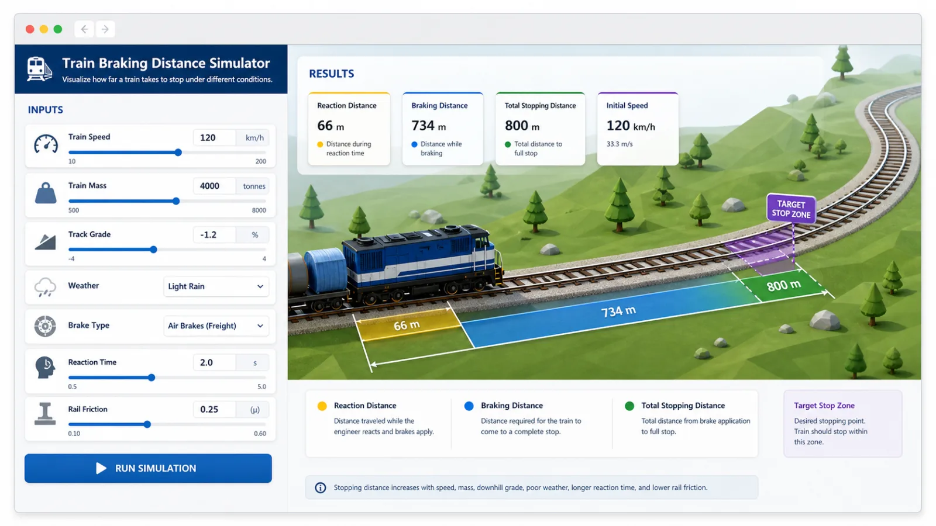
Task: Click the green window maximize dot
Action: click(58, 29)
